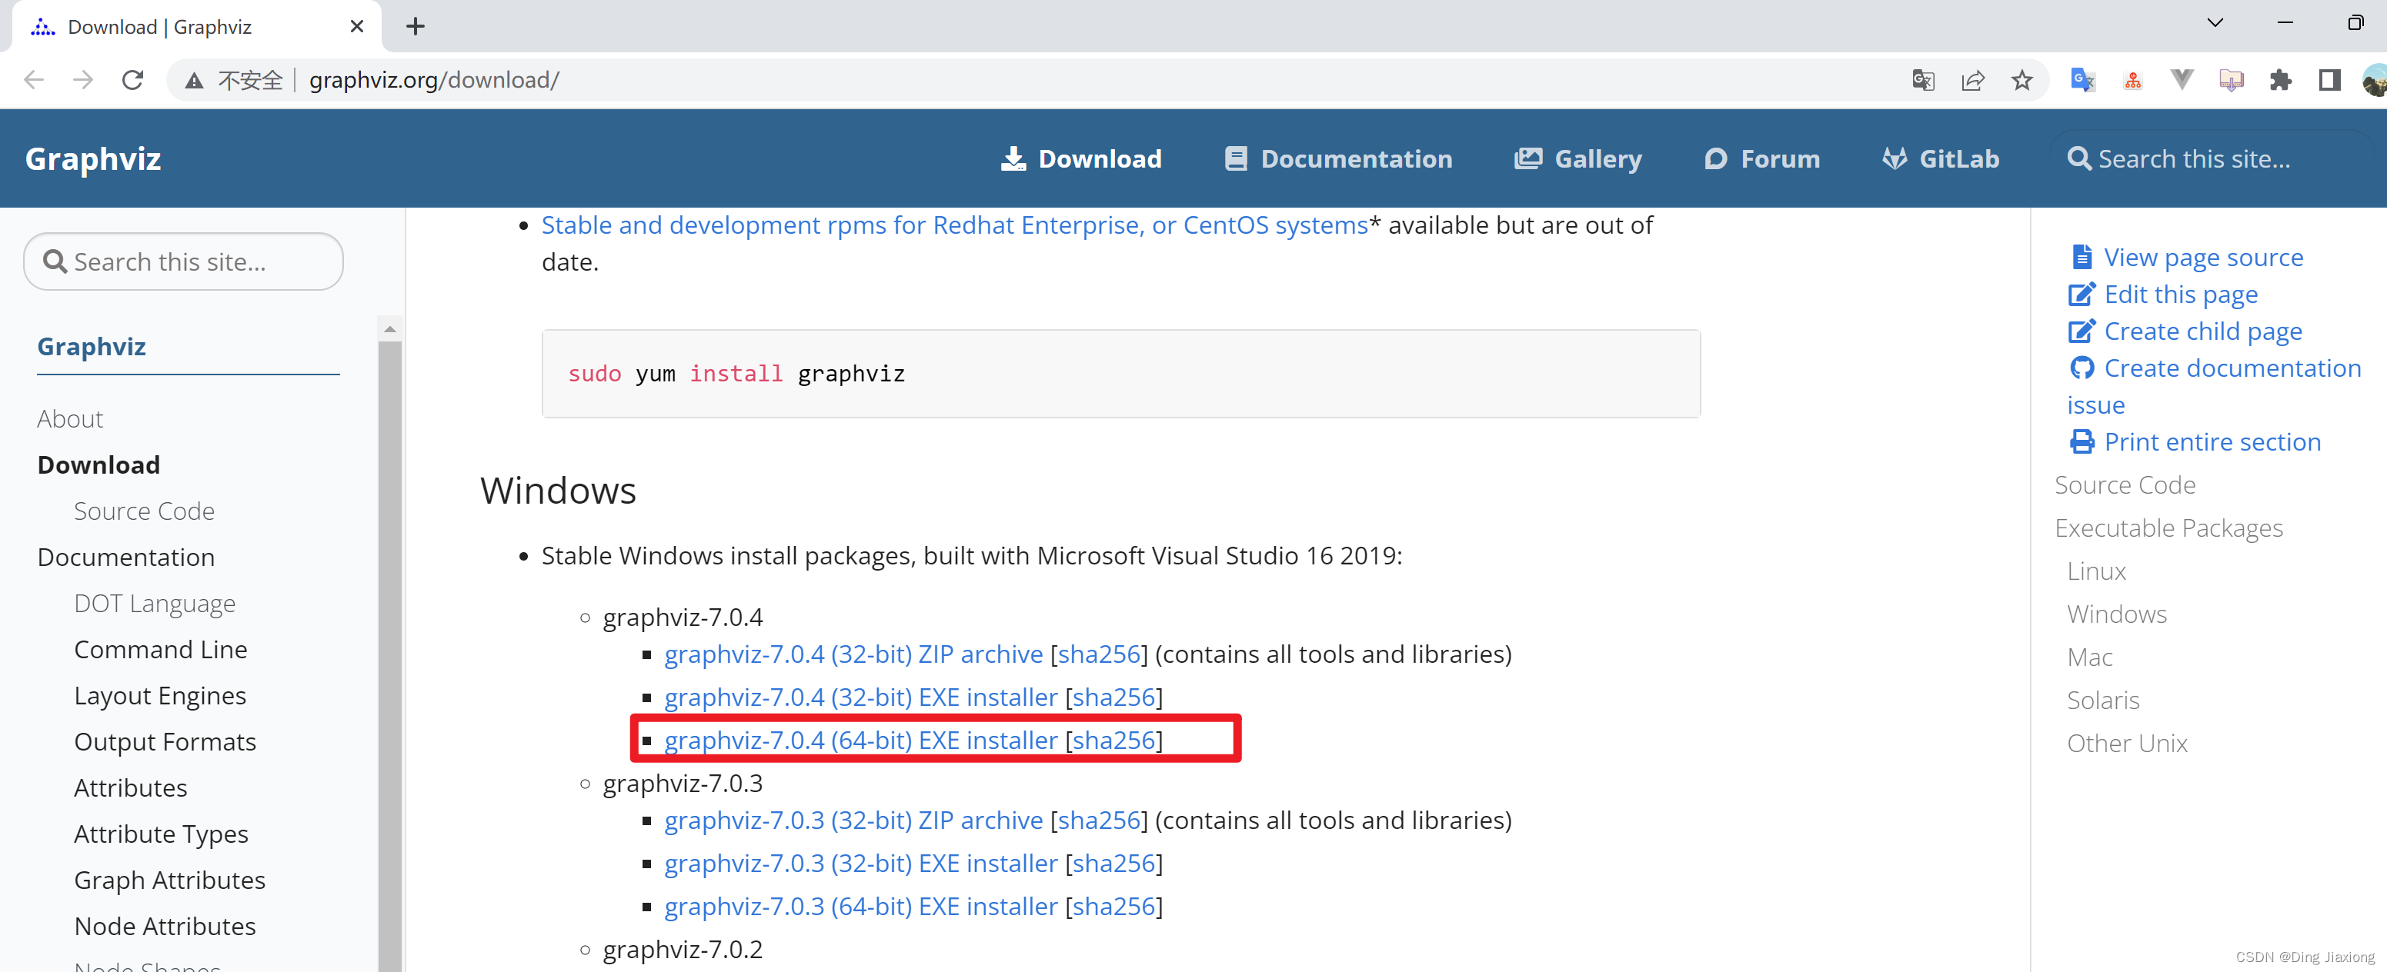The image size is (2387, 972).
Task: Open Documentation in the top navigation
Action: (1338, 159)
